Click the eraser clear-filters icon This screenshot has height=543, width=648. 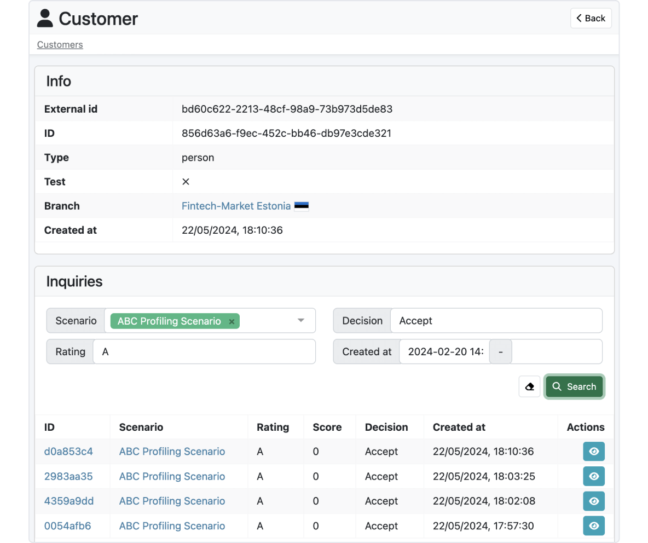(529, 387)
